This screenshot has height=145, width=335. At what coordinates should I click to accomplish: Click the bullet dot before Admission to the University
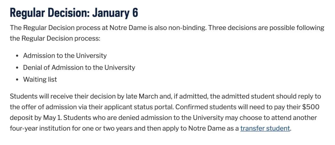point(17,56)
